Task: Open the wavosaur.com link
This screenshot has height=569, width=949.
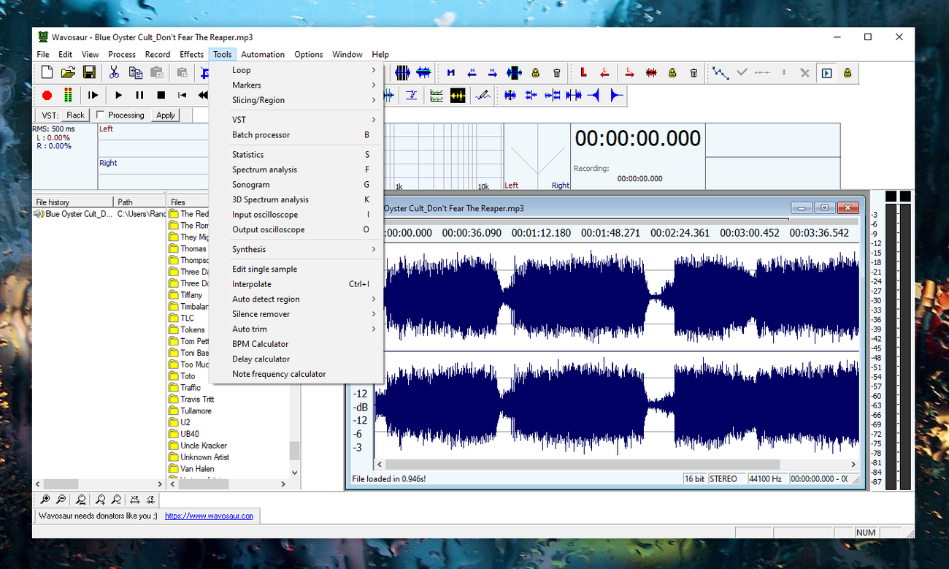Action: (209, 516)
